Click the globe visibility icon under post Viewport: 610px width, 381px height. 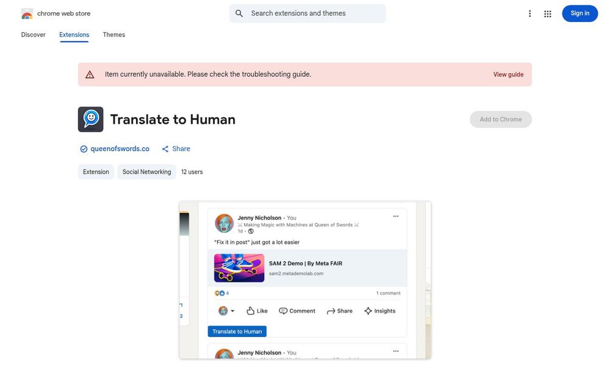tap(251, 231)
